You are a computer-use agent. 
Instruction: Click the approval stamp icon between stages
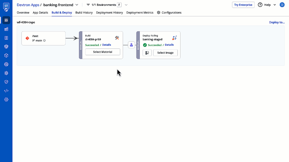coord(131,45)
